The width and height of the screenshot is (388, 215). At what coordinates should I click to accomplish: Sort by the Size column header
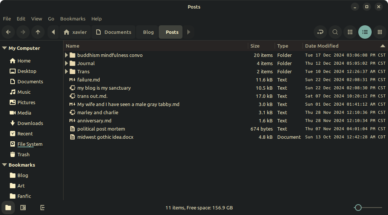pos(262,46)
